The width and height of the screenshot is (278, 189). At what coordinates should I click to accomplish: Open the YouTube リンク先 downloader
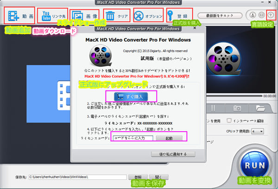[53, 16]
